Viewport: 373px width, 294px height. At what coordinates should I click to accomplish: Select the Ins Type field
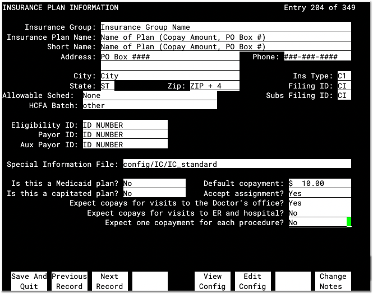tap(344, 76)
